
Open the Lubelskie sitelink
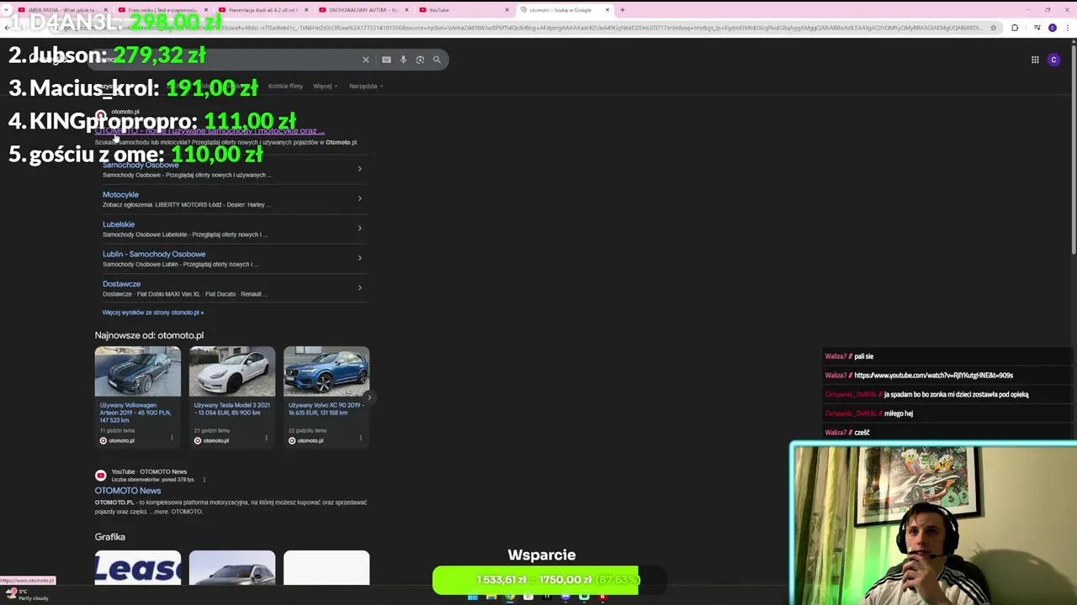pos(119,224)
